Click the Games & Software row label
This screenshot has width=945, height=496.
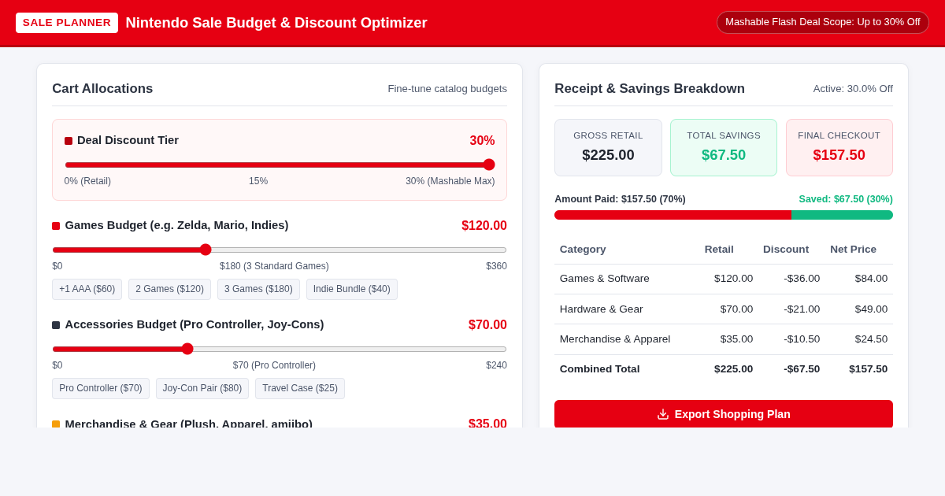point(605,279)
